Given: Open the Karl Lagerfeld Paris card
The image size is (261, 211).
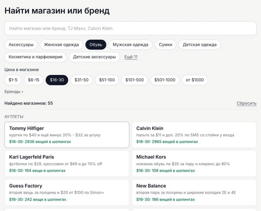Looking at the screenshot, I should pos(67,164).
